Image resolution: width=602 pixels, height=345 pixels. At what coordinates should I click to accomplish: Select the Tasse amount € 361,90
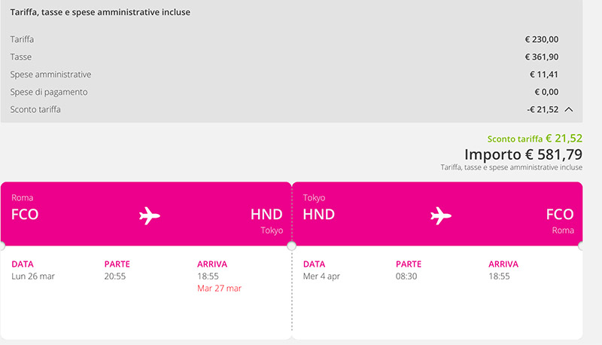click(x=541, y=56)
